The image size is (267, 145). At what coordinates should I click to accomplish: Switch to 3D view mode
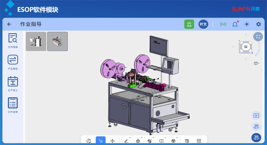pos(256,137)
